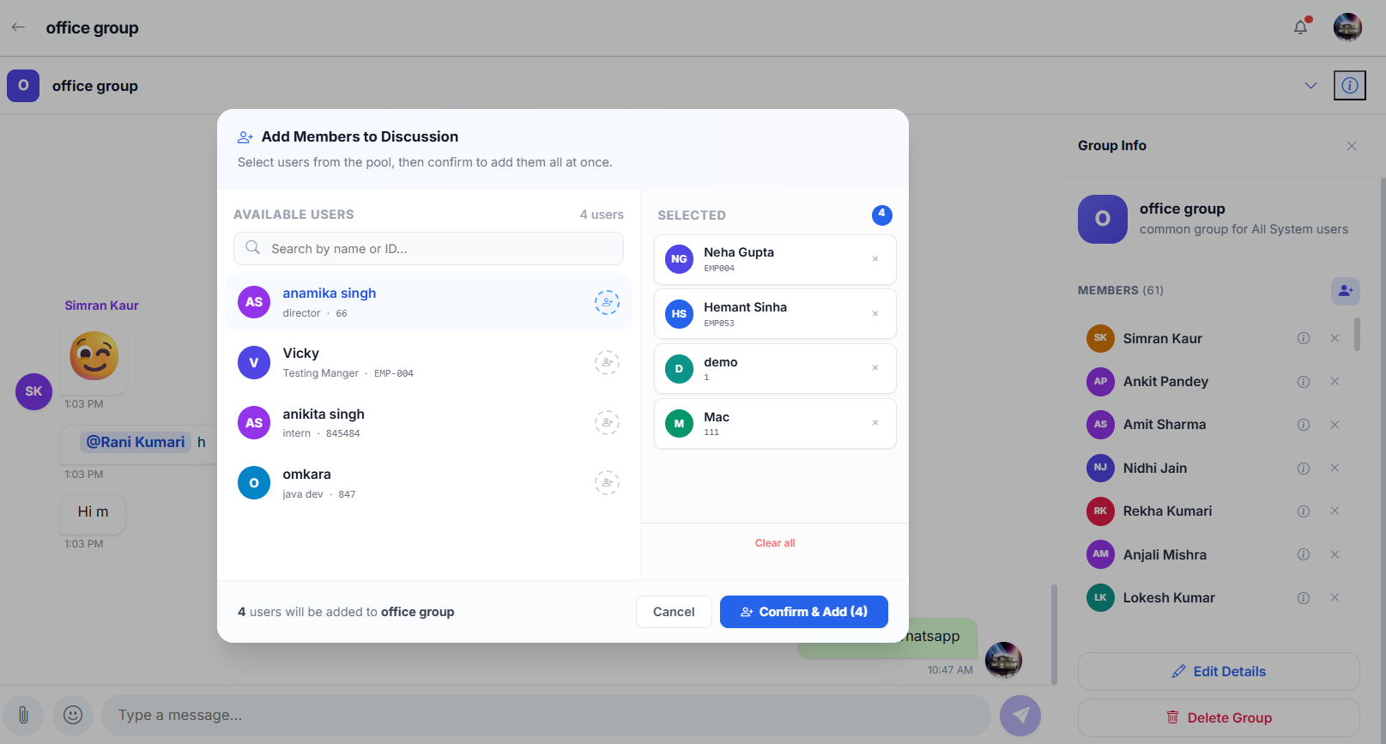1386x744 pixels.
Task: Click the @Rani Kumari mention
Action: (x=136, y=442)
